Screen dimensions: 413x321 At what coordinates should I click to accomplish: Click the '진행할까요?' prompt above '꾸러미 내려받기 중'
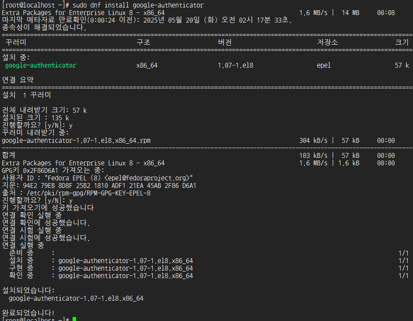pyautogui.click(x=37, y=125)
